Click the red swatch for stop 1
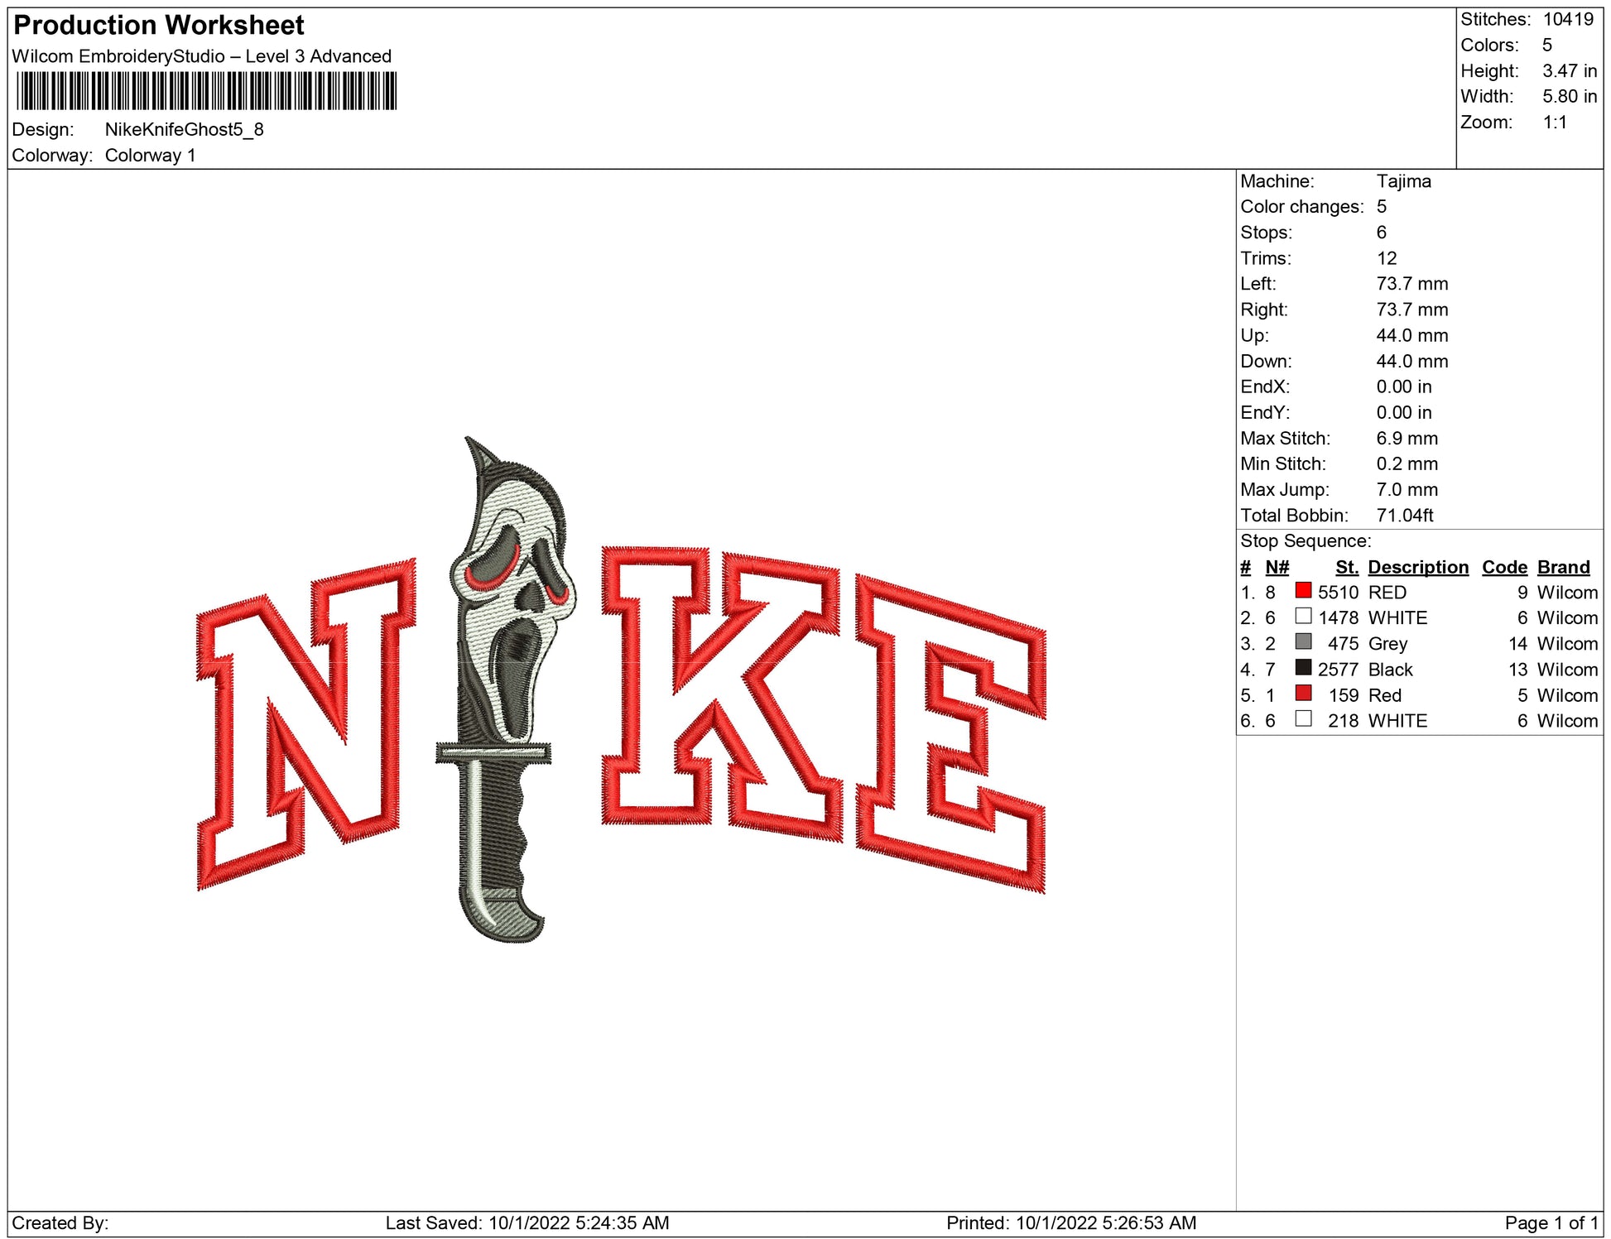1611x1239 pixels. pyautogui.click(x=1303, y=591)
